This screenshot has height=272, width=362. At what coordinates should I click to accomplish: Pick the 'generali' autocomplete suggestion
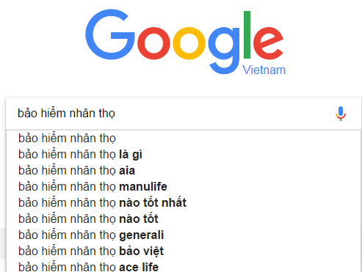coord(184,235)
